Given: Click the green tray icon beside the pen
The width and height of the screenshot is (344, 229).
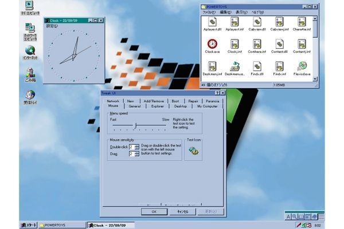Looking at the screenshot, I should point(304,225).
